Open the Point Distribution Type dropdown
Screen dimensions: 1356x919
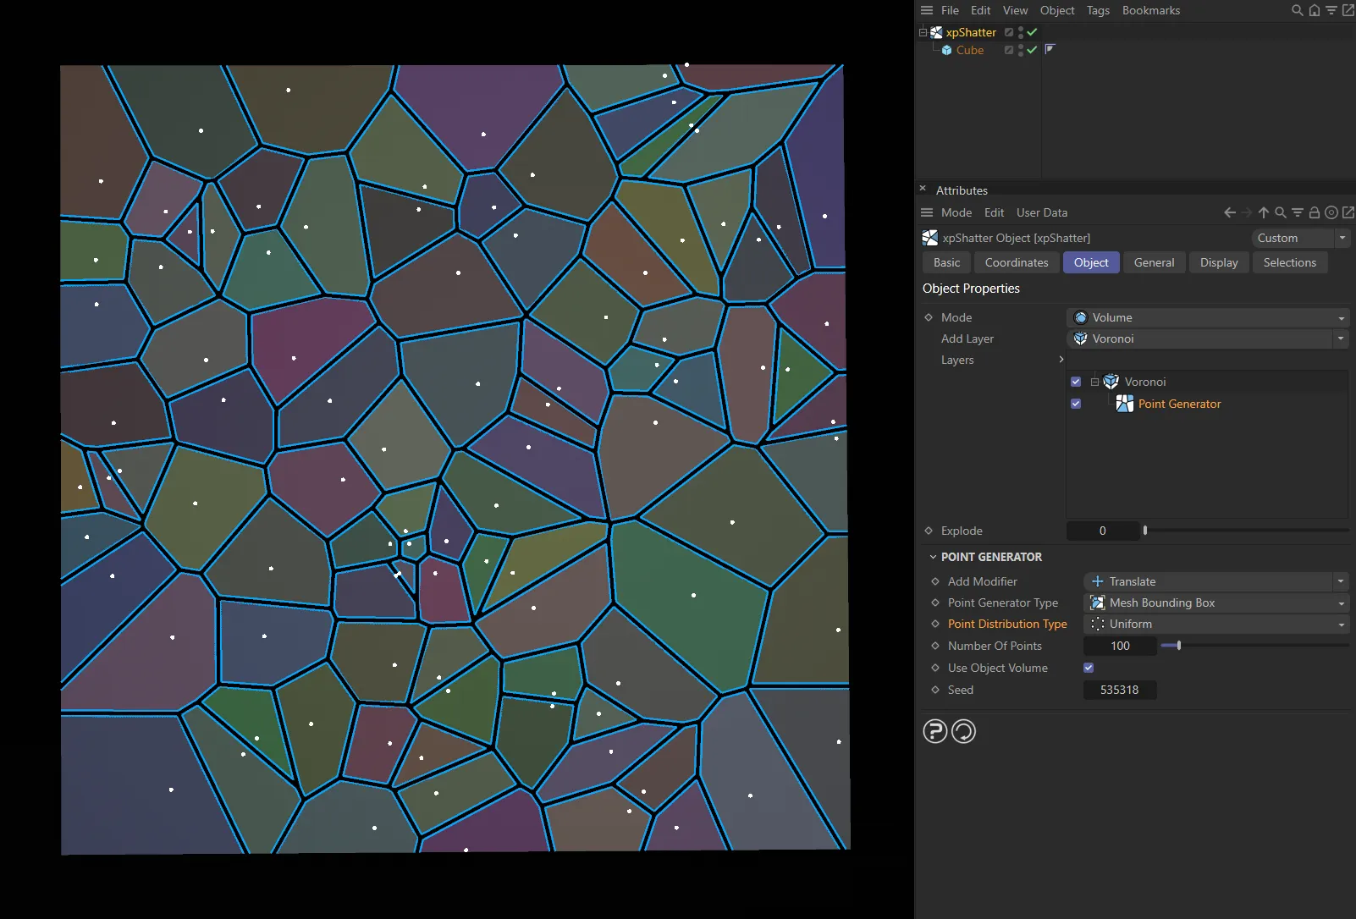(x=1216, y=625)
